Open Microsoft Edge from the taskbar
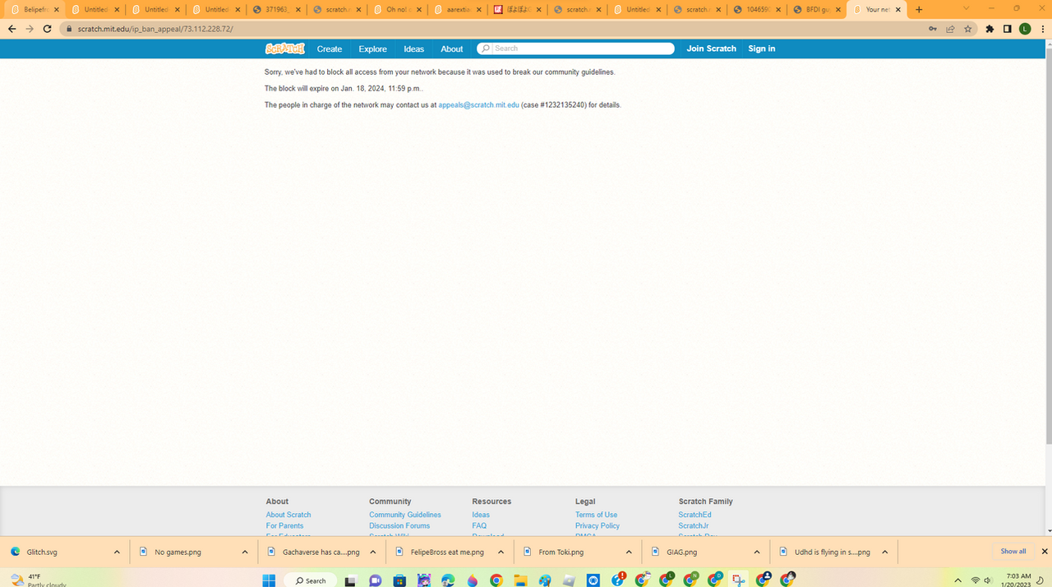Viewport: 1052px width, 587px height. click(448, 580)
